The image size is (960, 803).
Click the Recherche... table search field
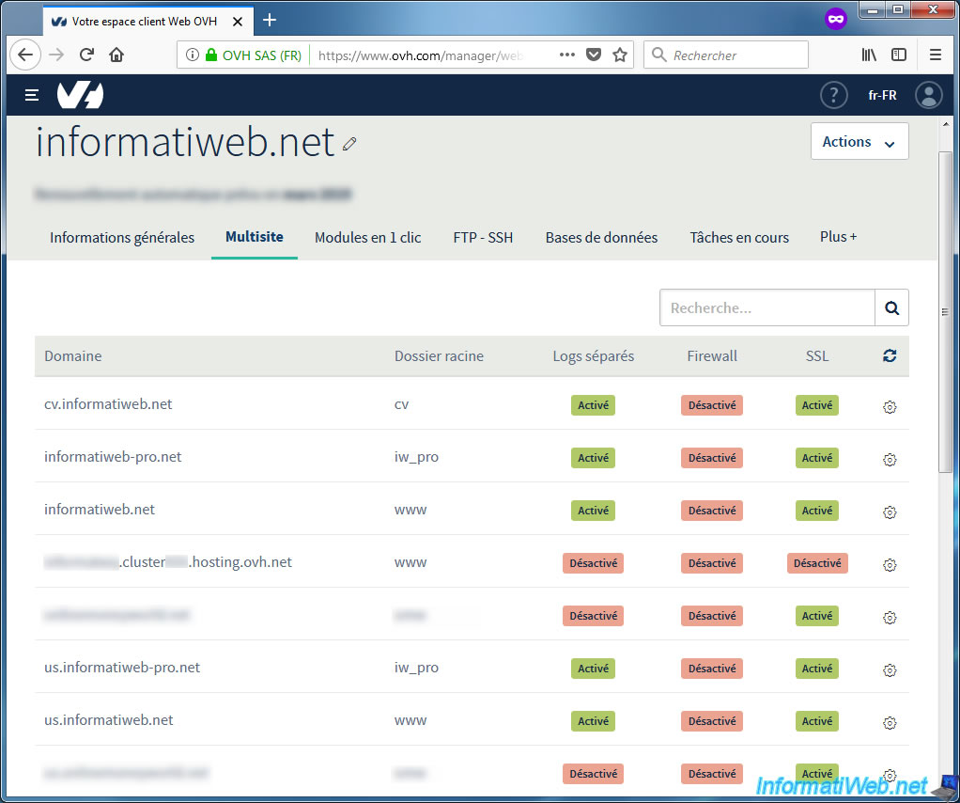767,307
